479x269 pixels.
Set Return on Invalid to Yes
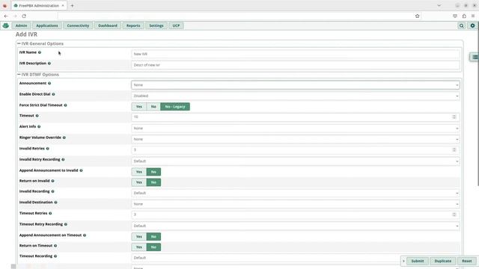click(x=139, y=182)
